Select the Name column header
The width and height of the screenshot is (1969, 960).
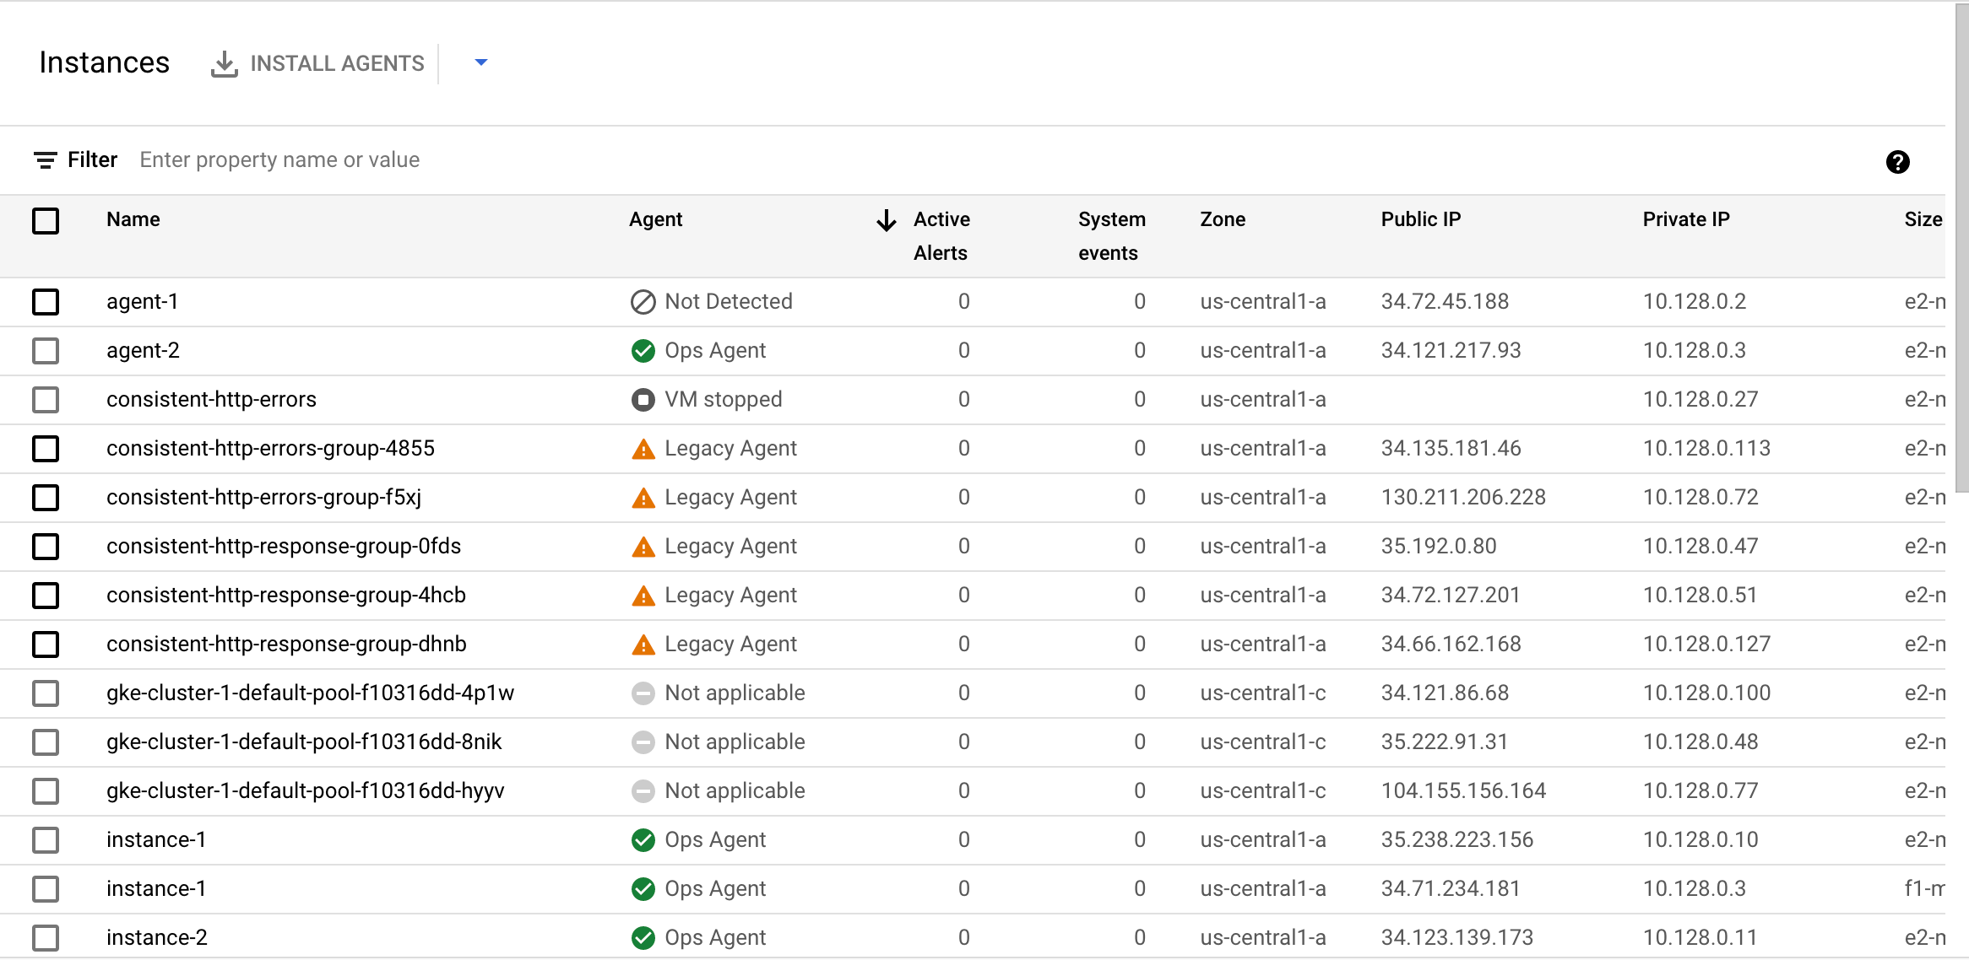point(133,219)
